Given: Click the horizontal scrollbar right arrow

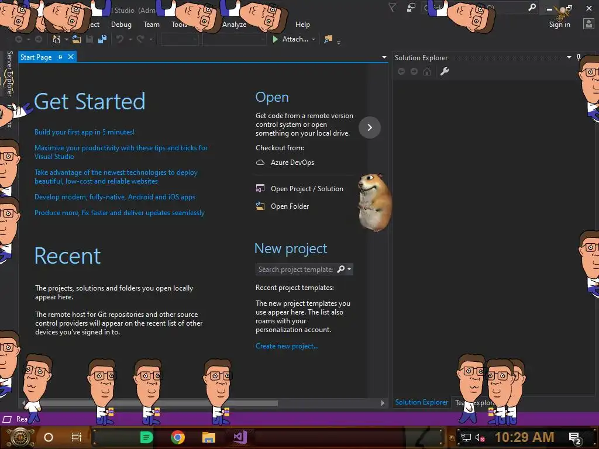Looking at the screenshot, I should [x=383, y=403].
